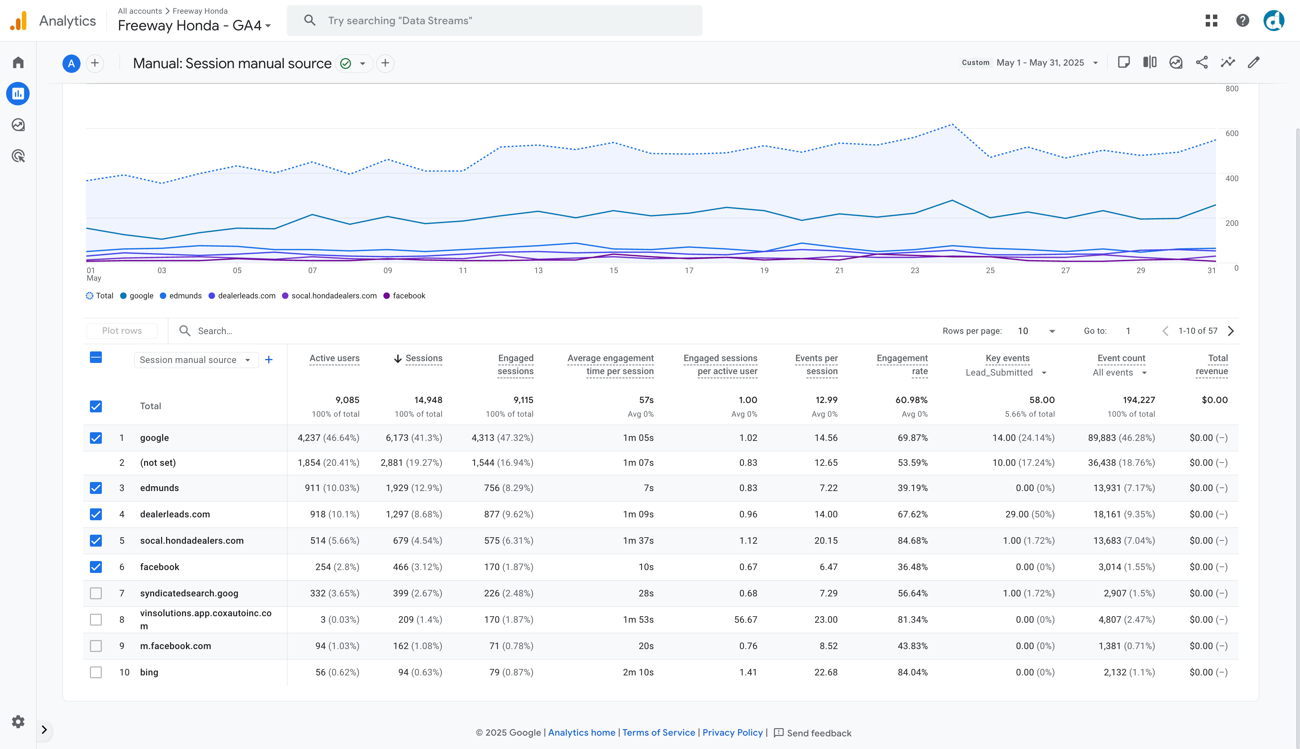The image size is (1300, 749).
Task: Sort table by Total revenue column
Action: click(1212, 364)
